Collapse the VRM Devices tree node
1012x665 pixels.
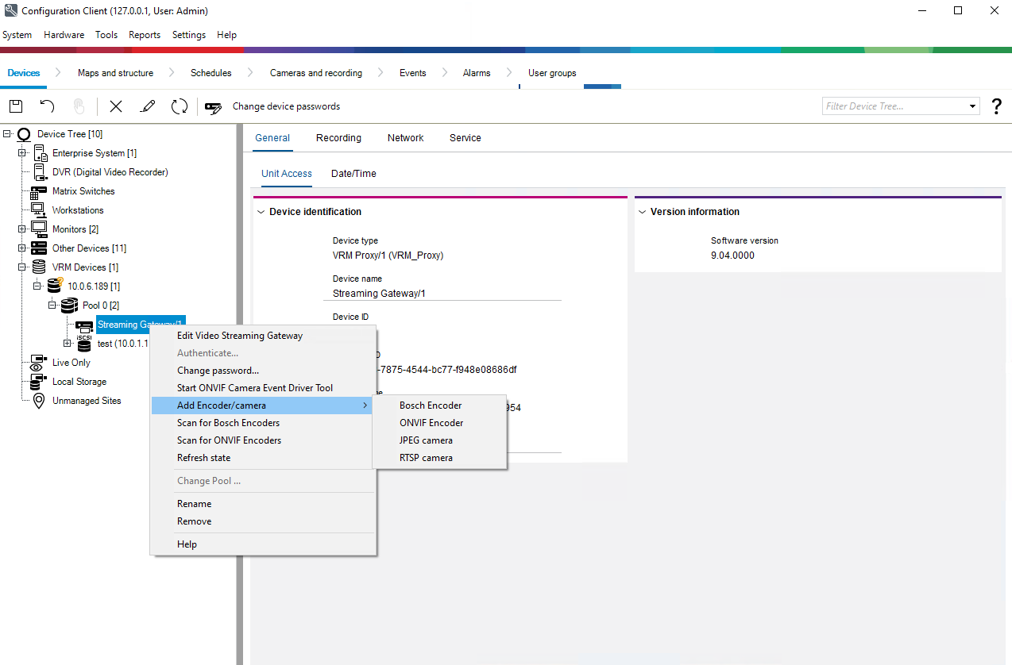22,267
